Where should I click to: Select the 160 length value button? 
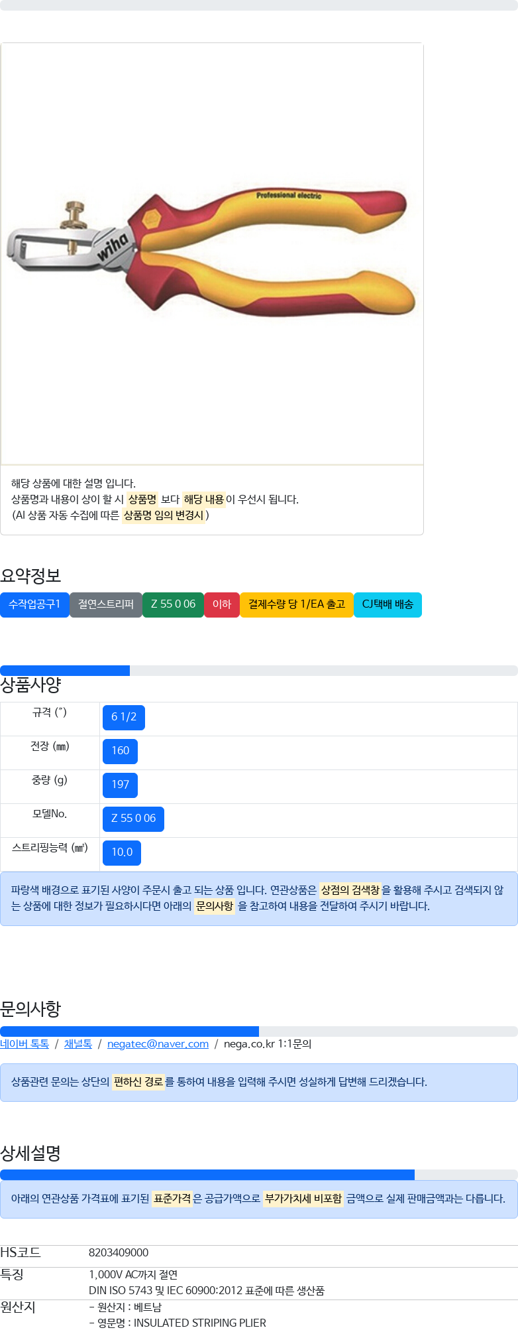[121, 751]
